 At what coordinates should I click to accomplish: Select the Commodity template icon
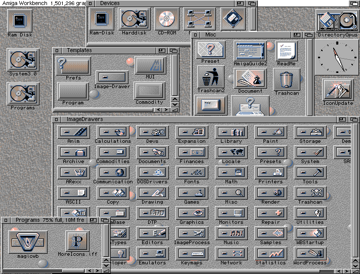pos(149,91)
